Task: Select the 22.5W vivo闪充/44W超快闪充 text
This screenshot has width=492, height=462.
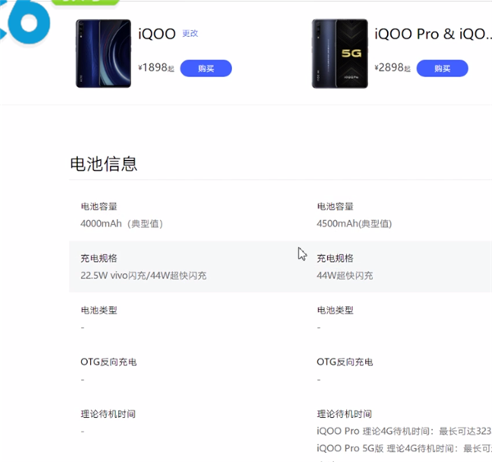Action: (x=143, y=276)
